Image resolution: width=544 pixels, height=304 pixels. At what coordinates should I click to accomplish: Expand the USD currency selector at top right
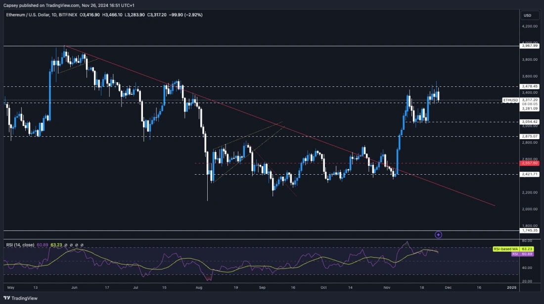tap(528, 15)
